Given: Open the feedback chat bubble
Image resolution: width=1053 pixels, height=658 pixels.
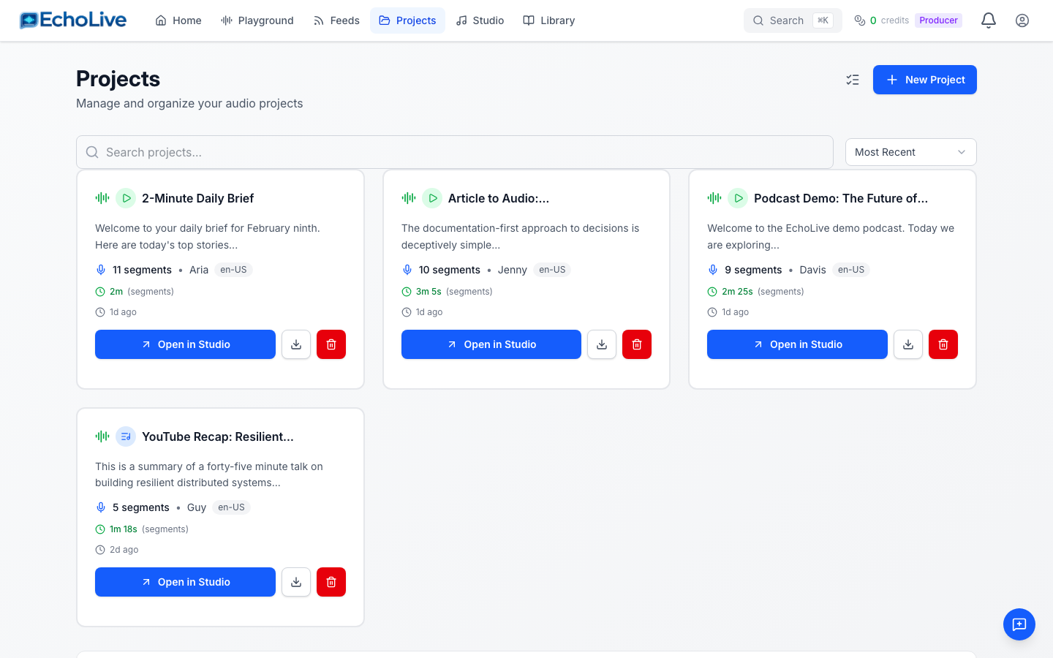Looking at the screenshot, I should click(x=1019, y=624).
